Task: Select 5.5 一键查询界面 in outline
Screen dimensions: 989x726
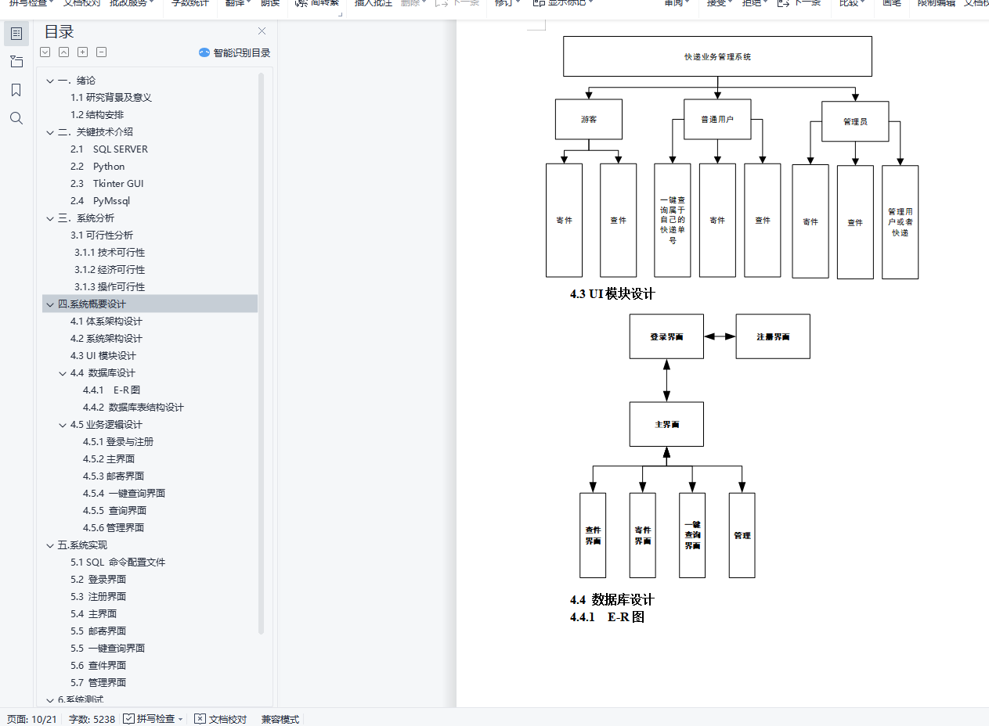Action: coord(107,649)
